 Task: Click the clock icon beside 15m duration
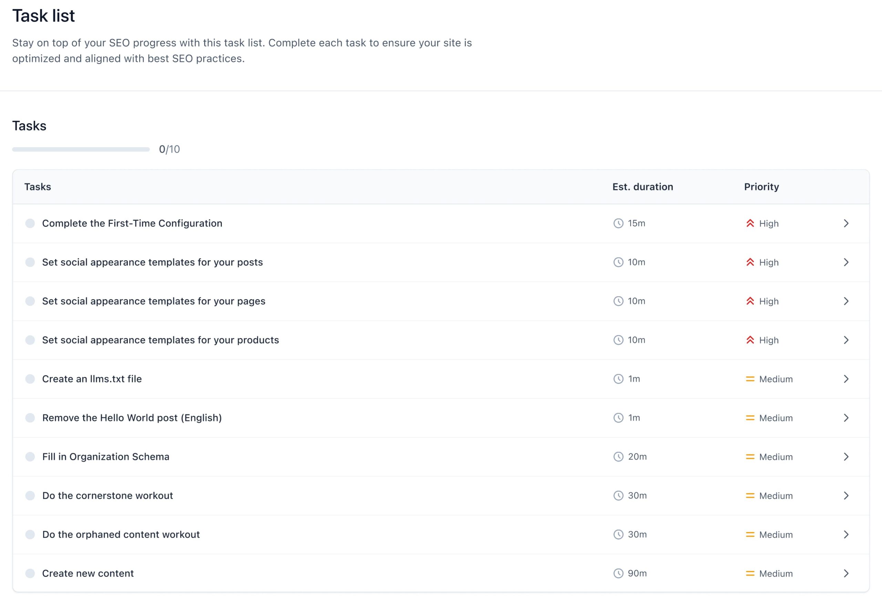[x=619, y=224]
